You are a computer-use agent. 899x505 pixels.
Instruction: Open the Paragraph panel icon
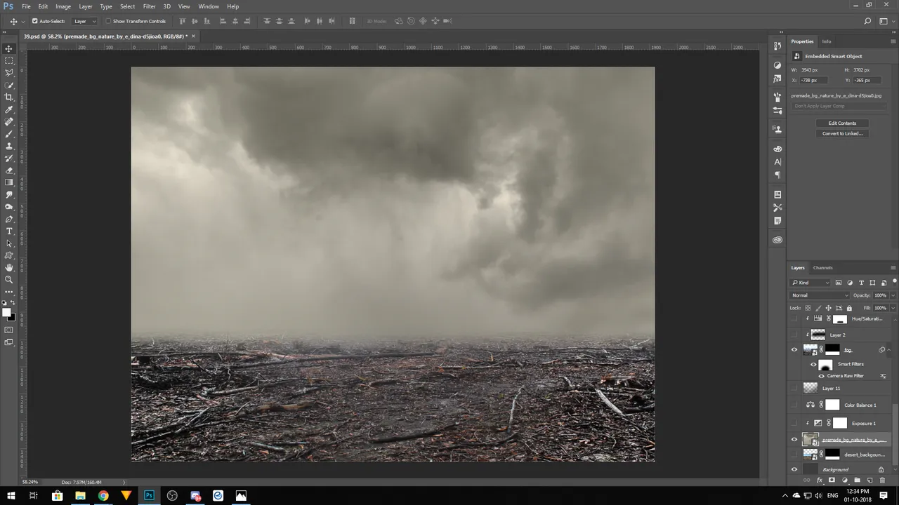[x=777, y=175]
